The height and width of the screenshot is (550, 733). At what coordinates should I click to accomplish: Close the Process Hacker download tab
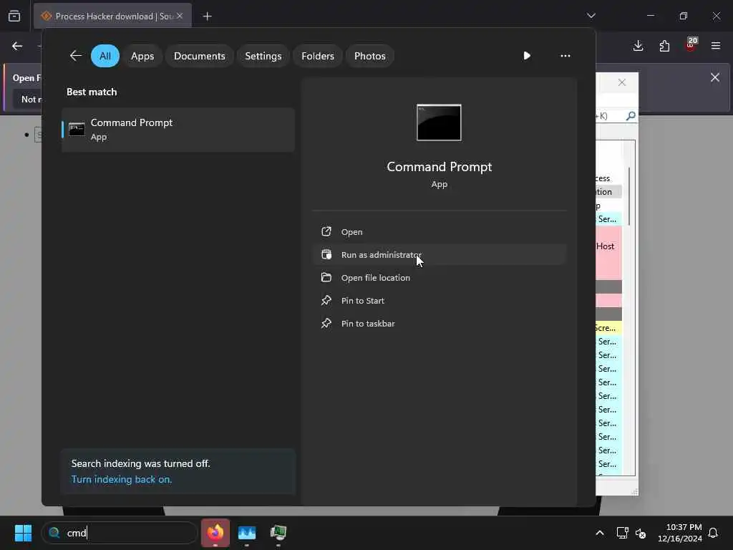[180, 16]
